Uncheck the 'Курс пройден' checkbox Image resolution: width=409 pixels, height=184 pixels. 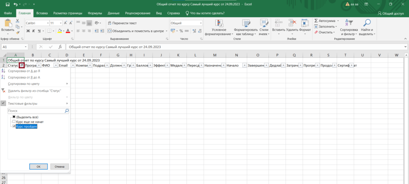pyautogui.click(x=14, y=127)
